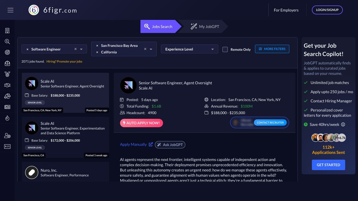The width and height of the screenshot is (358, 201).
Task: Open the flame icon in sidebar
Action: point(7,118)
